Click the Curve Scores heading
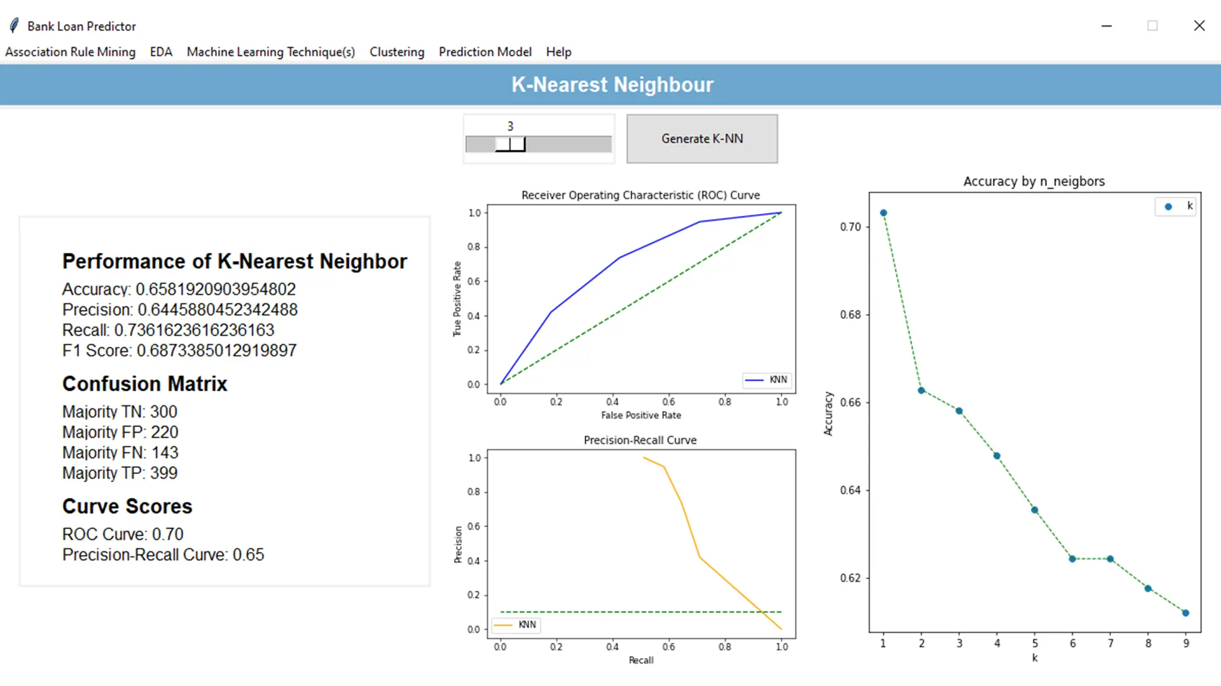1221x686 pixels. (x=127, y=506)
